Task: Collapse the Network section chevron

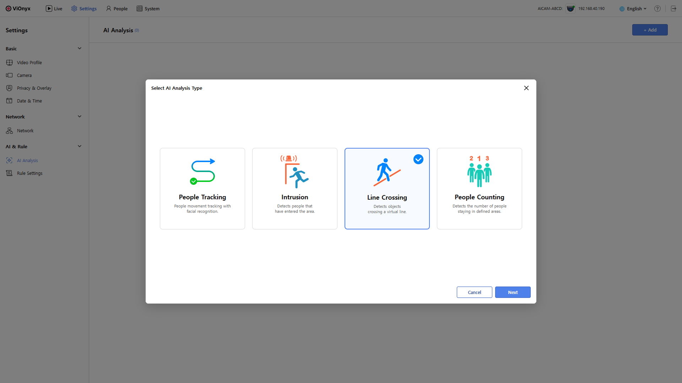Action: pos(80,116)
